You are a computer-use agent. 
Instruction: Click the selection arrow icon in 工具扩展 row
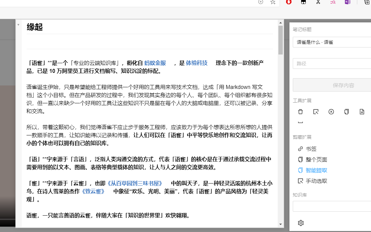[x=316, y=112]
